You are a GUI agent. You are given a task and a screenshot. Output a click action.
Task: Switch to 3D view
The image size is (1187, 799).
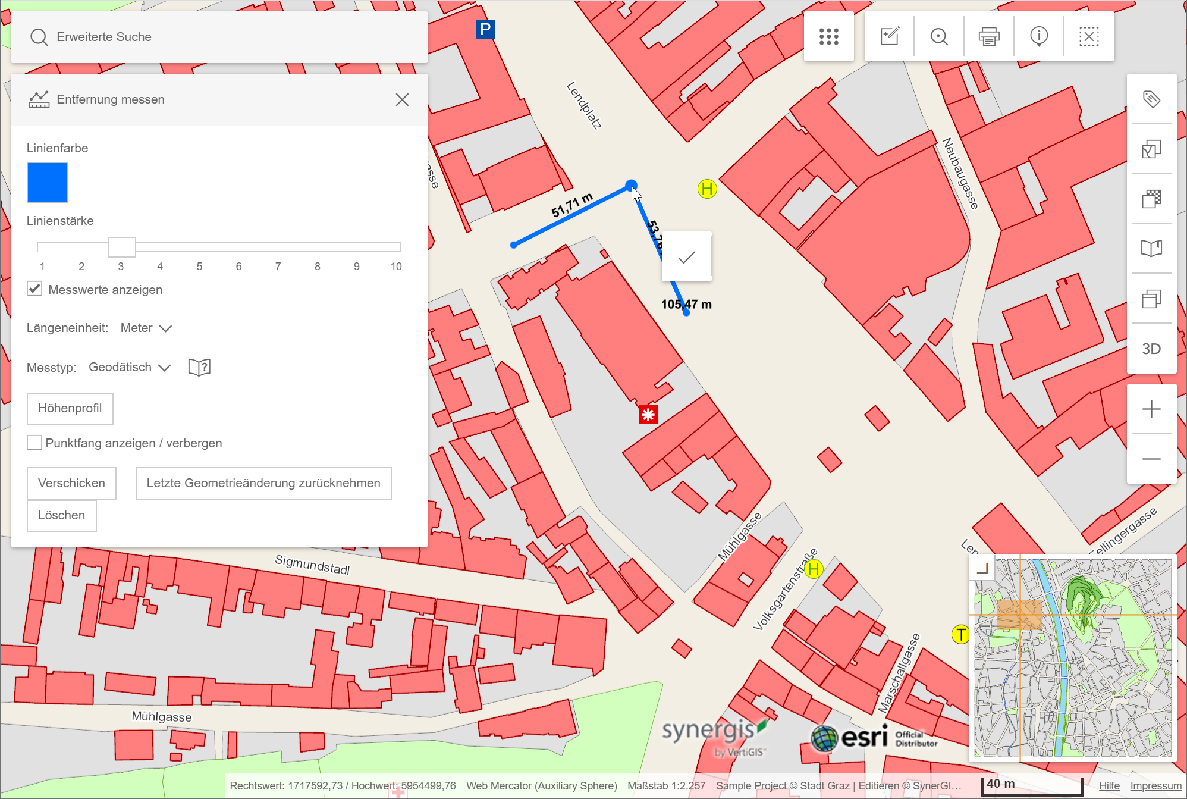tap(1151, 349)
